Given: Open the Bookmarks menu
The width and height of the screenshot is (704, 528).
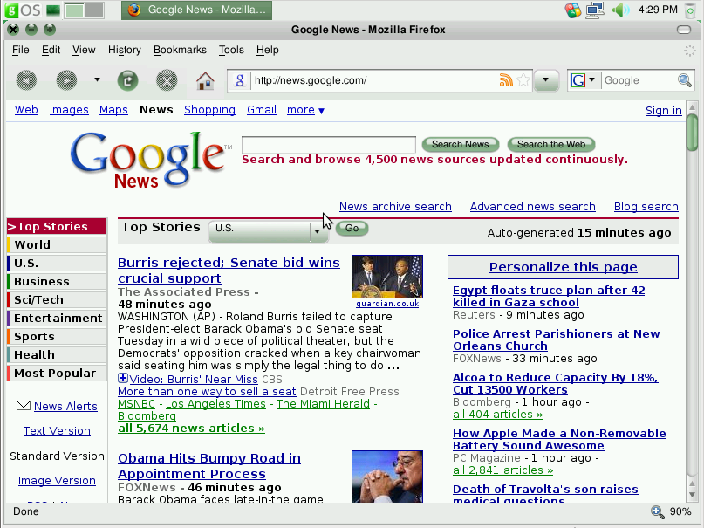Looking at the screenshot, I should [180, 50].
